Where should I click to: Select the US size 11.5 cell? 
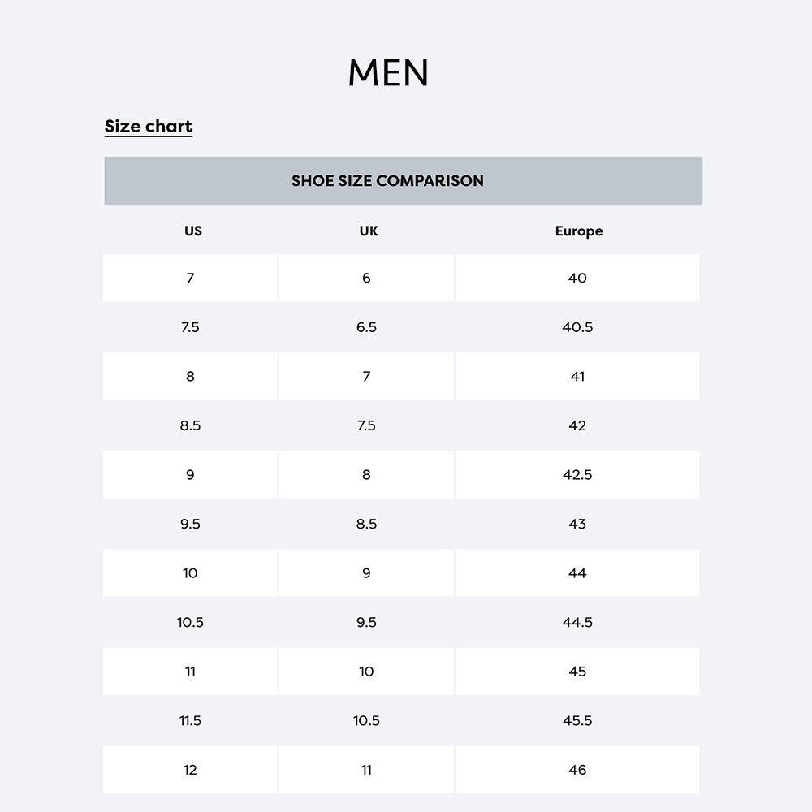pos(190,721)
